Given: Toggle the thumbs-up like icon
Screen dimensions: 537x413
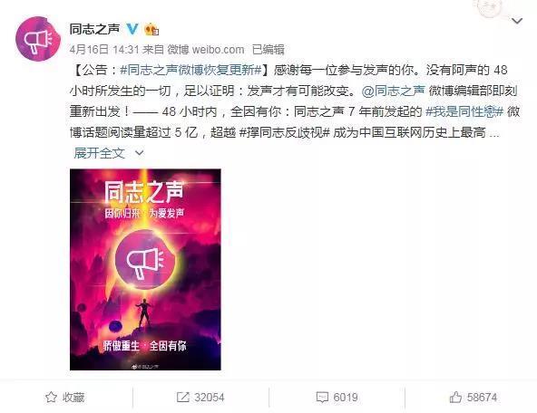Looking at the screenshot, I should tap(455, 397).
